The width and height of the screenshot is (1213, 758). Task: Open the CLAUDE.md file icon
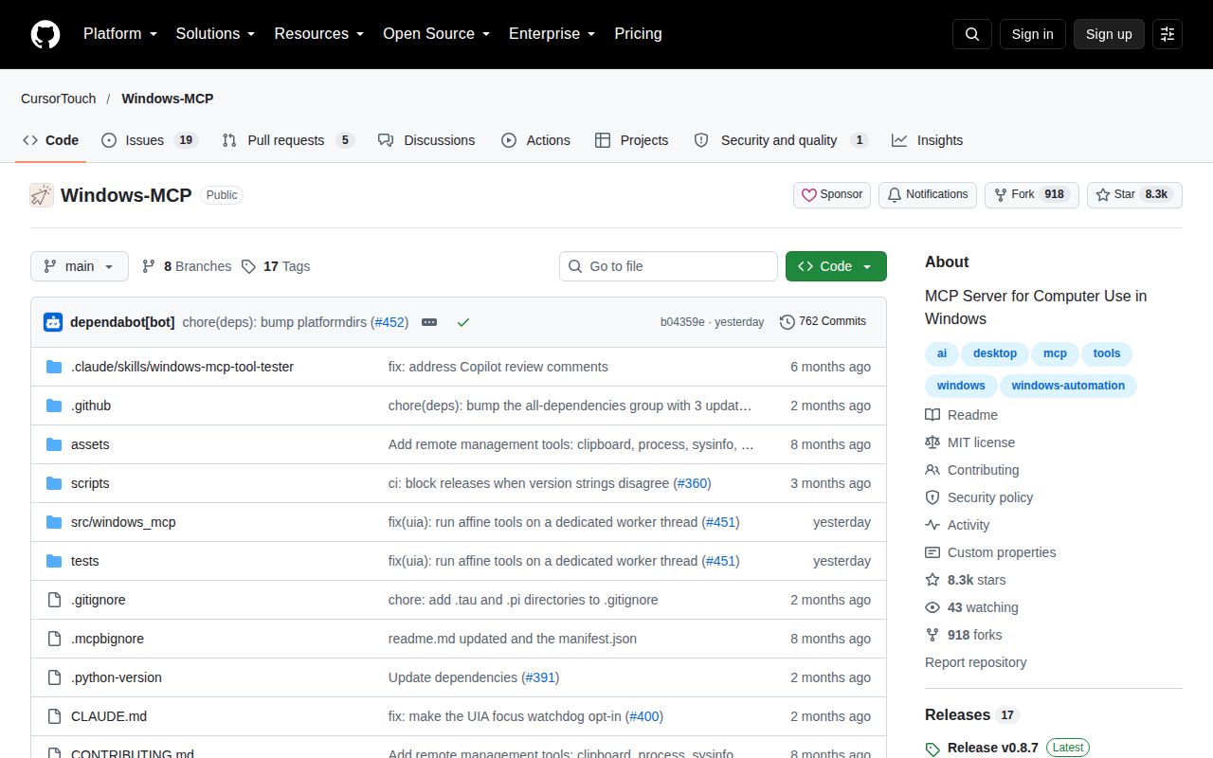[54, 716]
